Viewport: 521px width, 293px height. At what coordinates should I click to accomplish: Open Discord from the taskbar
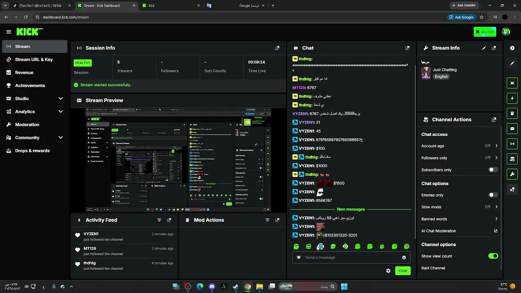coord(212,286)
